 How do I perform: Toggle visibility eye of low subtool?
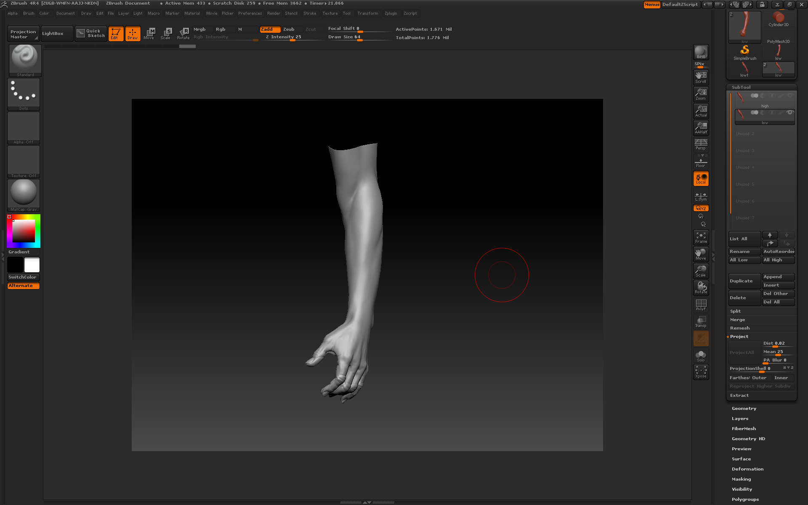pyautogui.click(x=790, y=112)
